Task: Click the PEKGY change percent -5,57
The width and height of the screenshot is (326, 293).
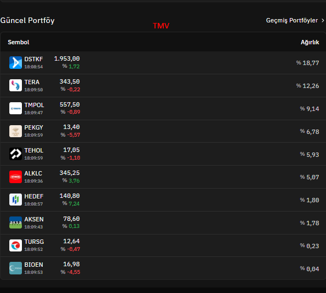Action: pyautogui.click(x=73, y=135)
